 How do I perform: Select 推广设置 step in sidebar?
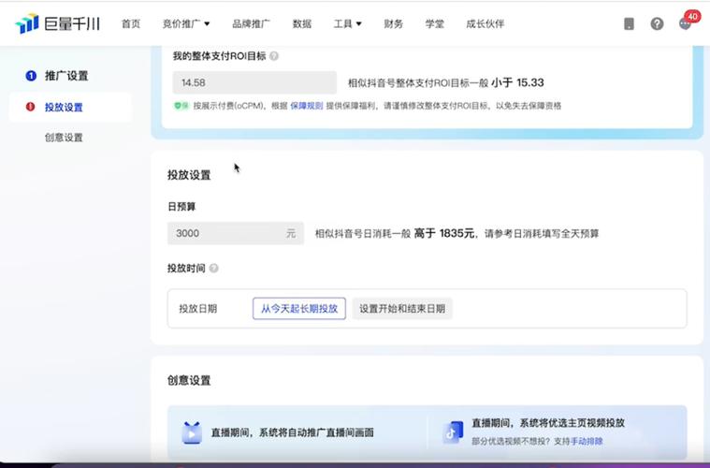(66, 76)
